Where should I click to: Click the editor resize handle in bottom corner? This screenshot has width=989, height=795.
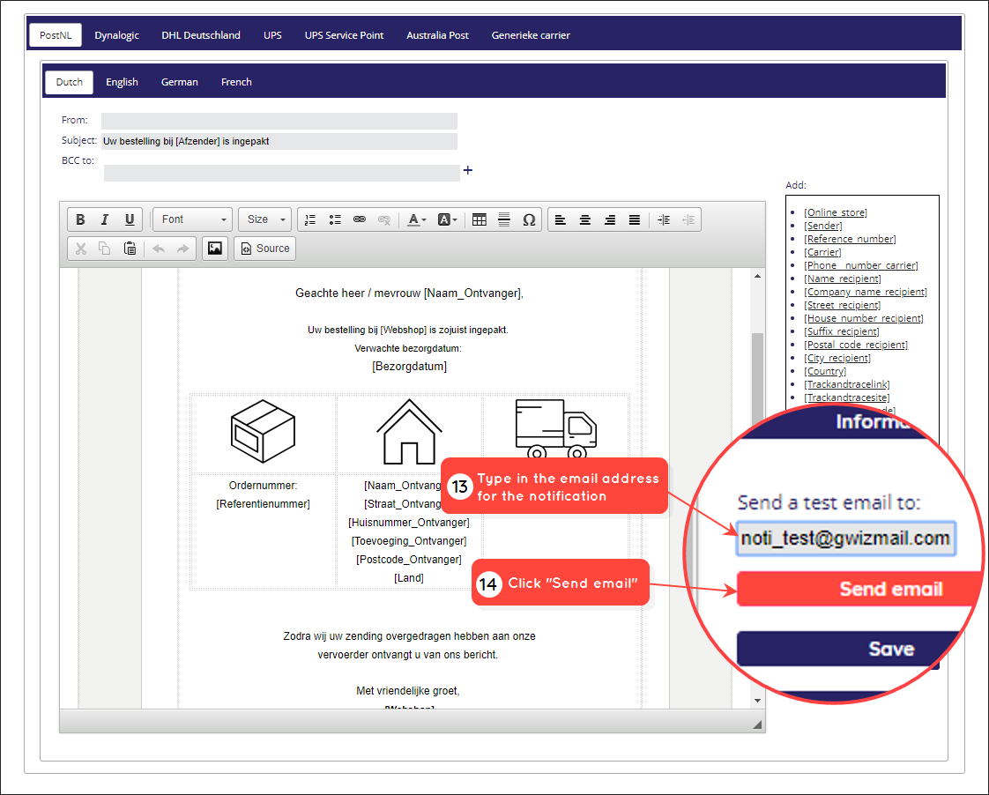tap(757, 725)
